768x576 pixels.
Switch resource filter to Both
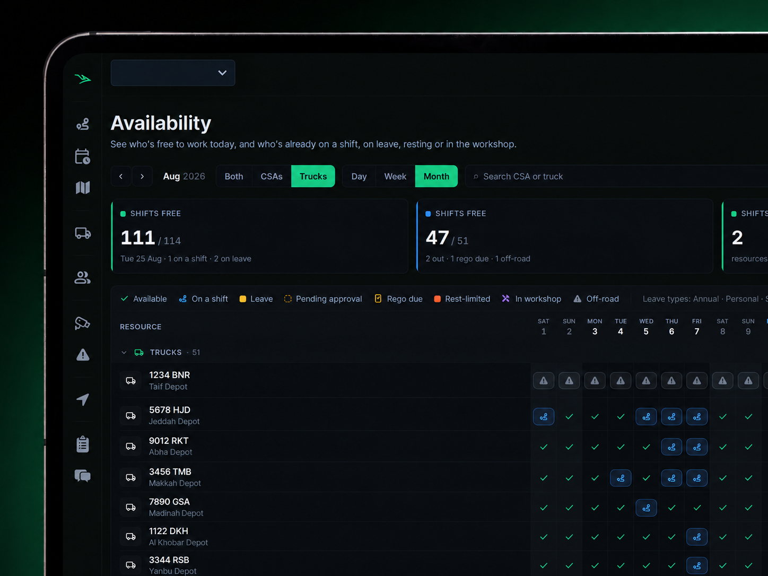click(234, 177)
